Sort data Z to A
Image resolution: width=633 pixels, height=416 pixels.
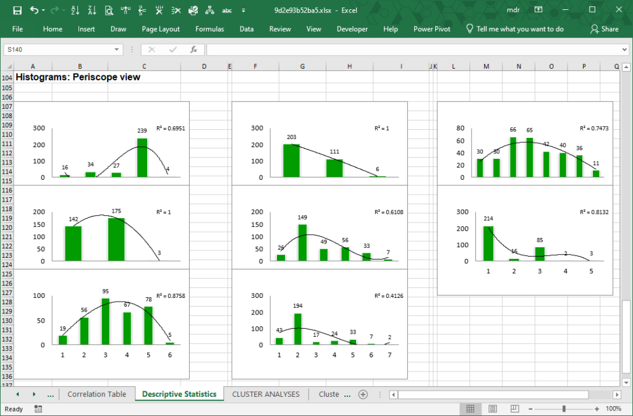coord(91,10)
